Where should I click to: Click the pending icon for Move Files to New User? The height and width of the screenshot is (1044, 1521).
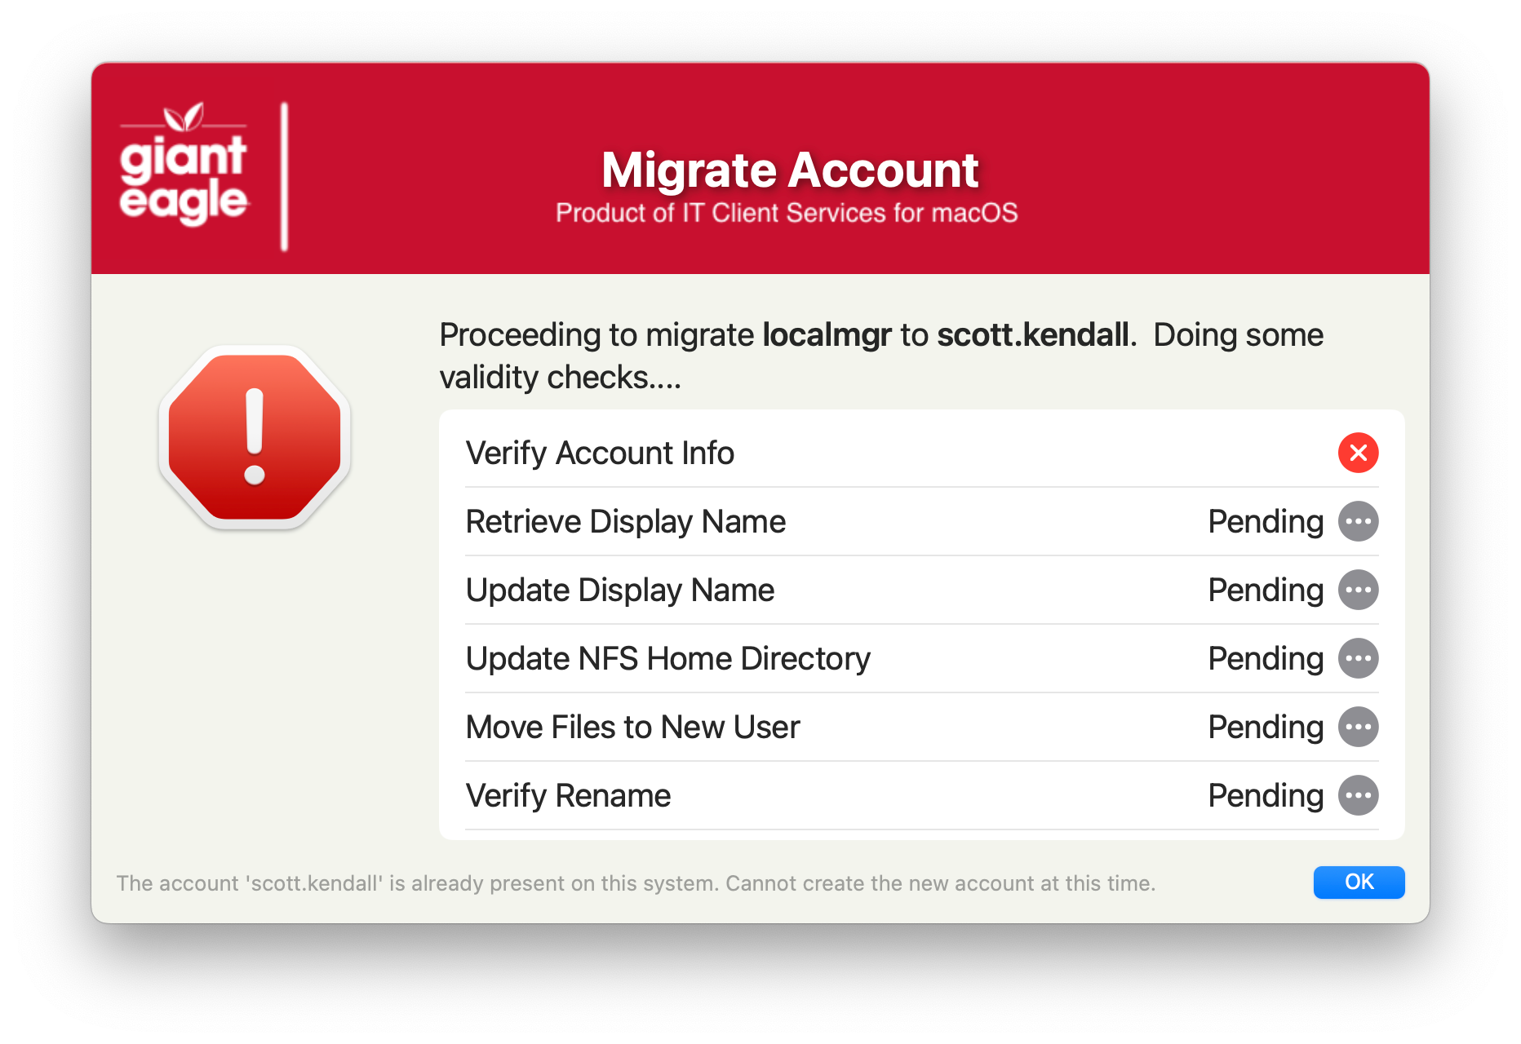coord(1358,727)
